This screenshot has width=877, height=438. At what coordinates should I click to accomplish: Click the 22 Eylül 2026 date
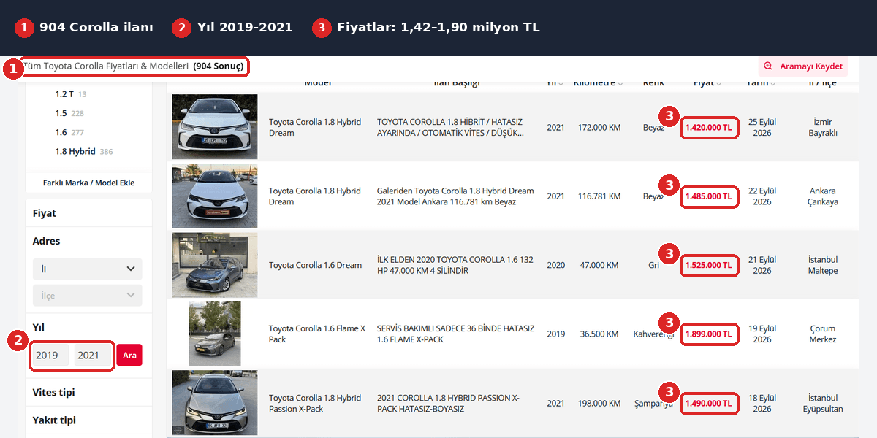tap(762, 196)
